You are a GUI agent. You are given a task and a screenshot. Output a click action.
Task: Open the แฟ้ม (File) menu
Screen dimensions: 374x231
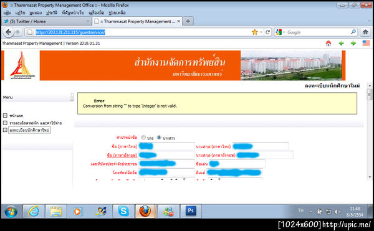[x=7, y=12]
